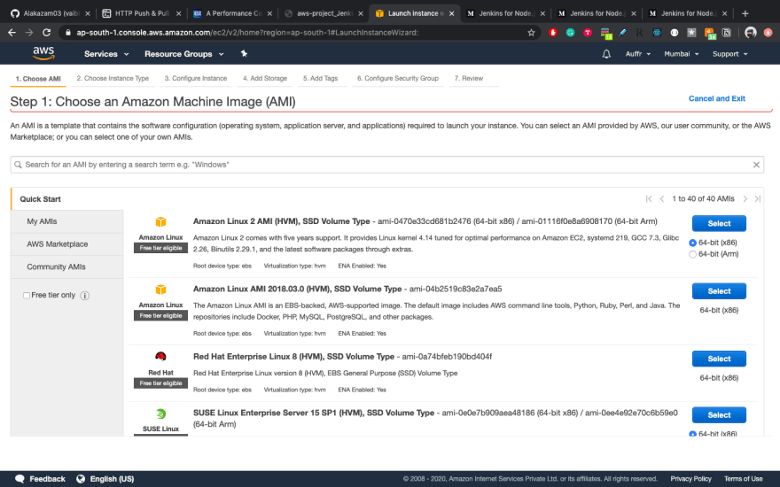The width and height of the screenshot is (780, 487).
Task: Open the Mumbai region dropdown
Action: pyautogui.click(x=681, y=54)
